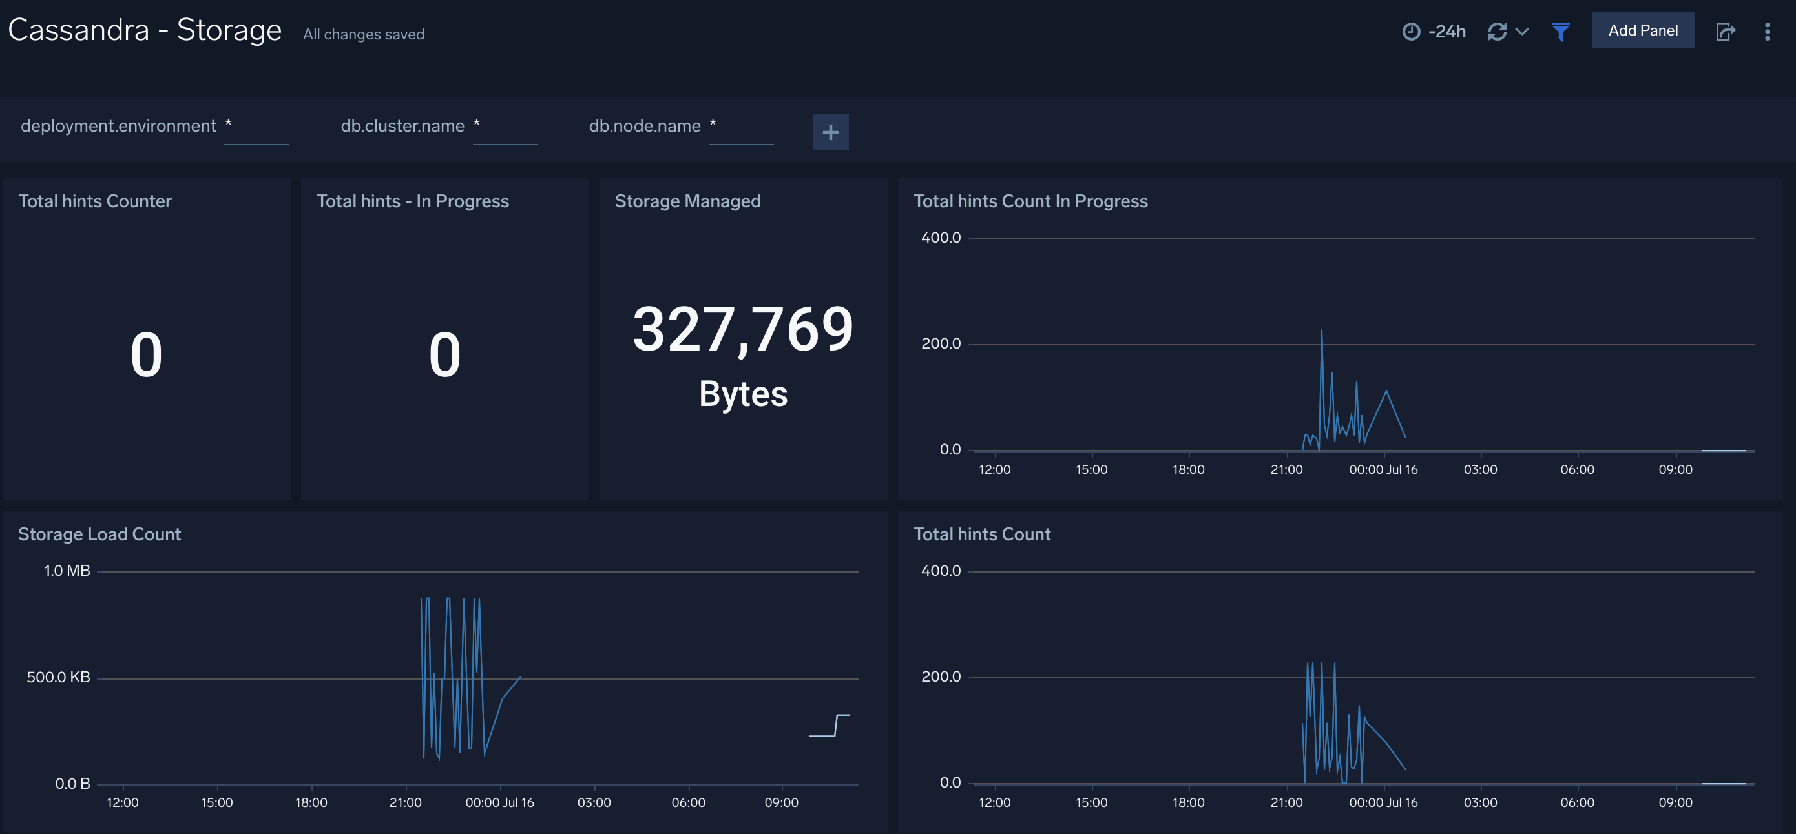Select the Total hints Count panel title
The width and height of the screenshot is (1796, 834).
(x=982, y=534)
